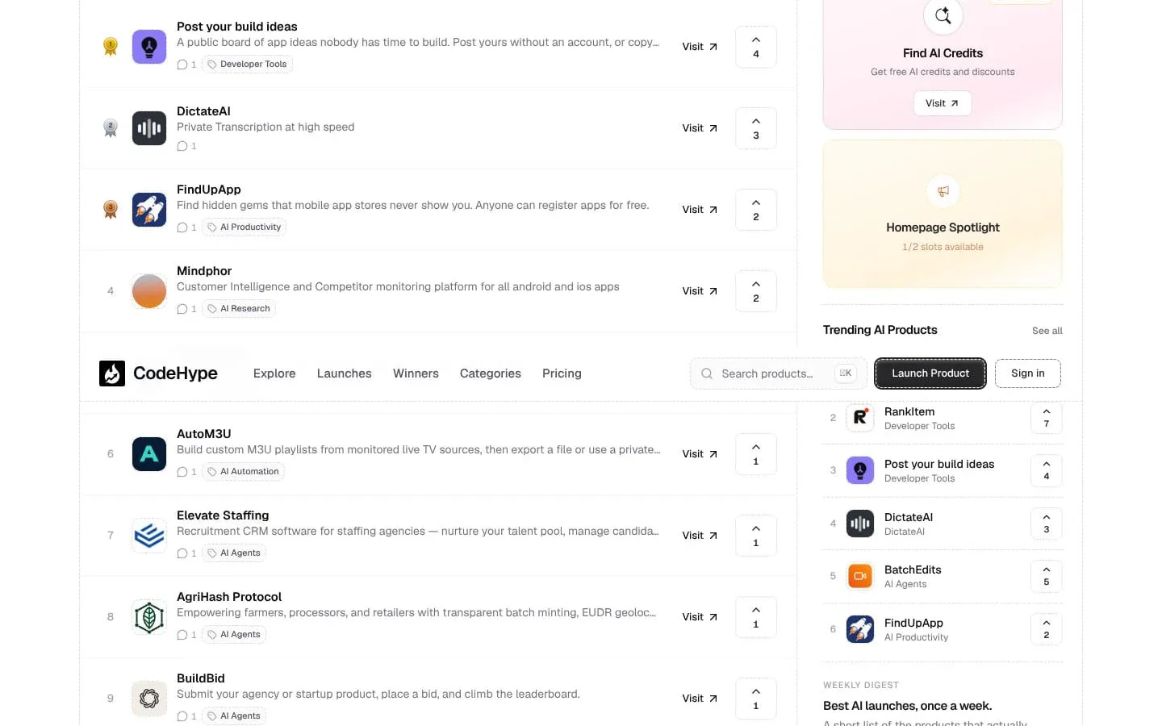Click Visit in the Find AI Credits card
Viewport: 1162px width, 726px height.
943,103
